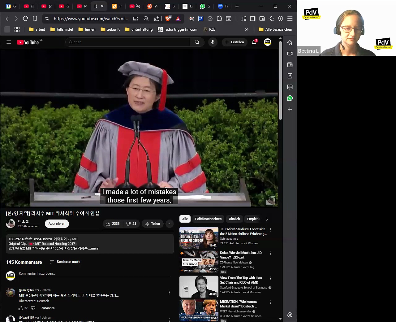The width and height of the screenshot is (396, 322).
Task: Open WhatsApp in the browser sidebar
Action: click(290, 98)
